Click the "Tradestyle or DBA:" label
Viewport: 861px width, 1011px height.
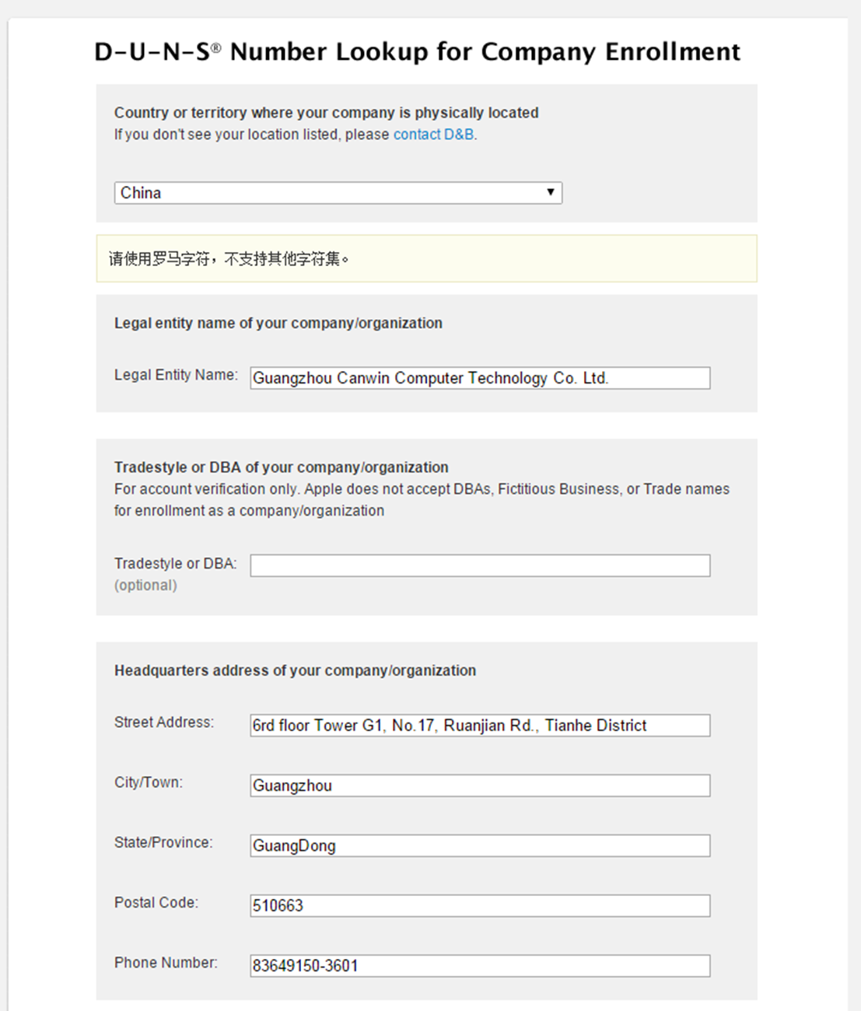click(x=175, y=564)
